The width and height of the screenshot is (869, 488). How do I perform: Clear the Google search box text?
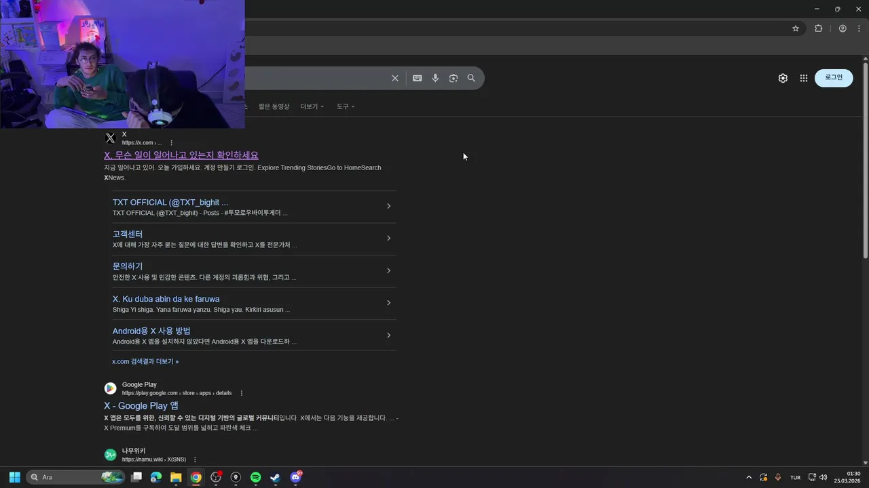[x=394, y=78]
